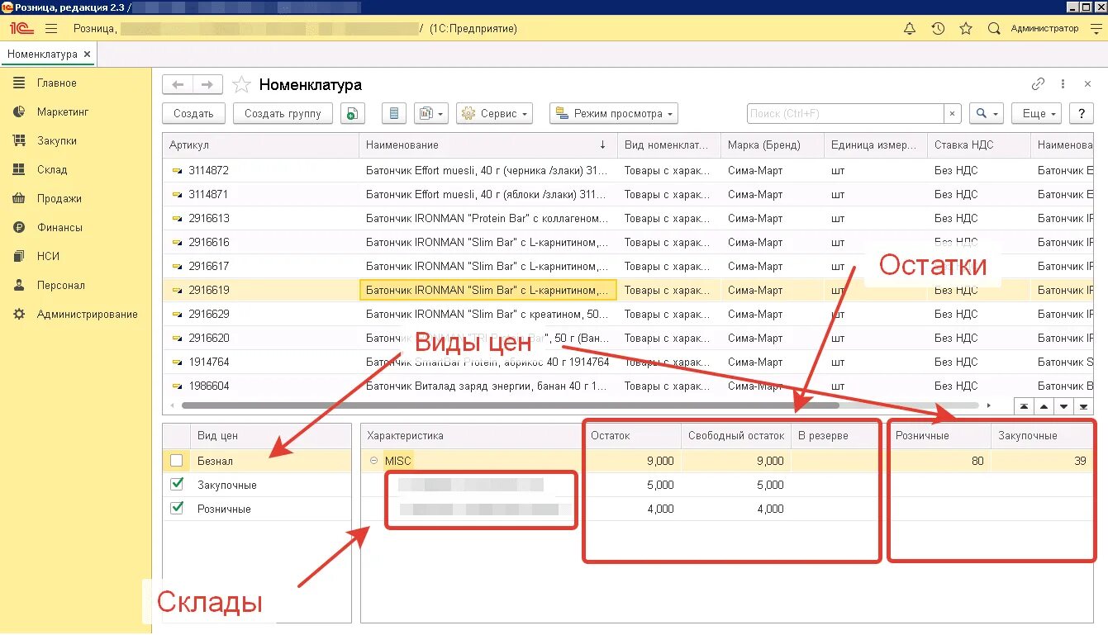1108x635 pixels.
Task: Sort by the Артикул column header
Action: [260, 145]
